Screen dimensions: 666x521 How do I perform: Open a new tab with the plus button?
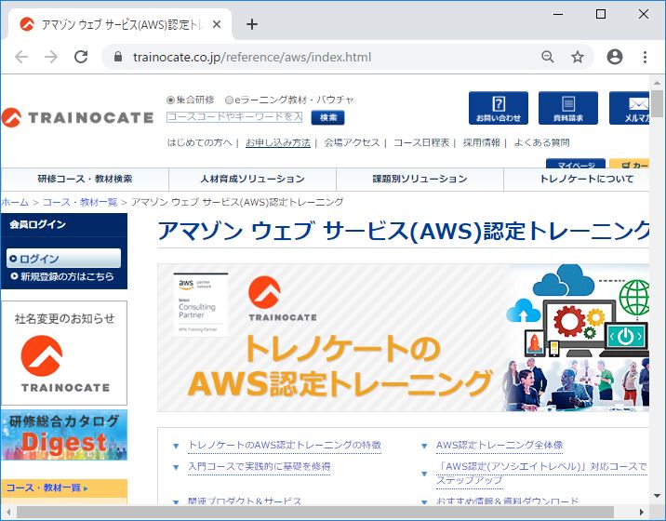coord(252,24)
